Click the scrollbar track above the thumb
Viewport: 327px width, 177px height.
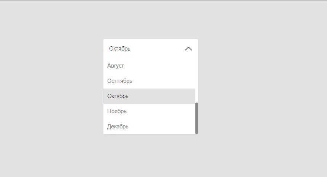coord(197,80)
